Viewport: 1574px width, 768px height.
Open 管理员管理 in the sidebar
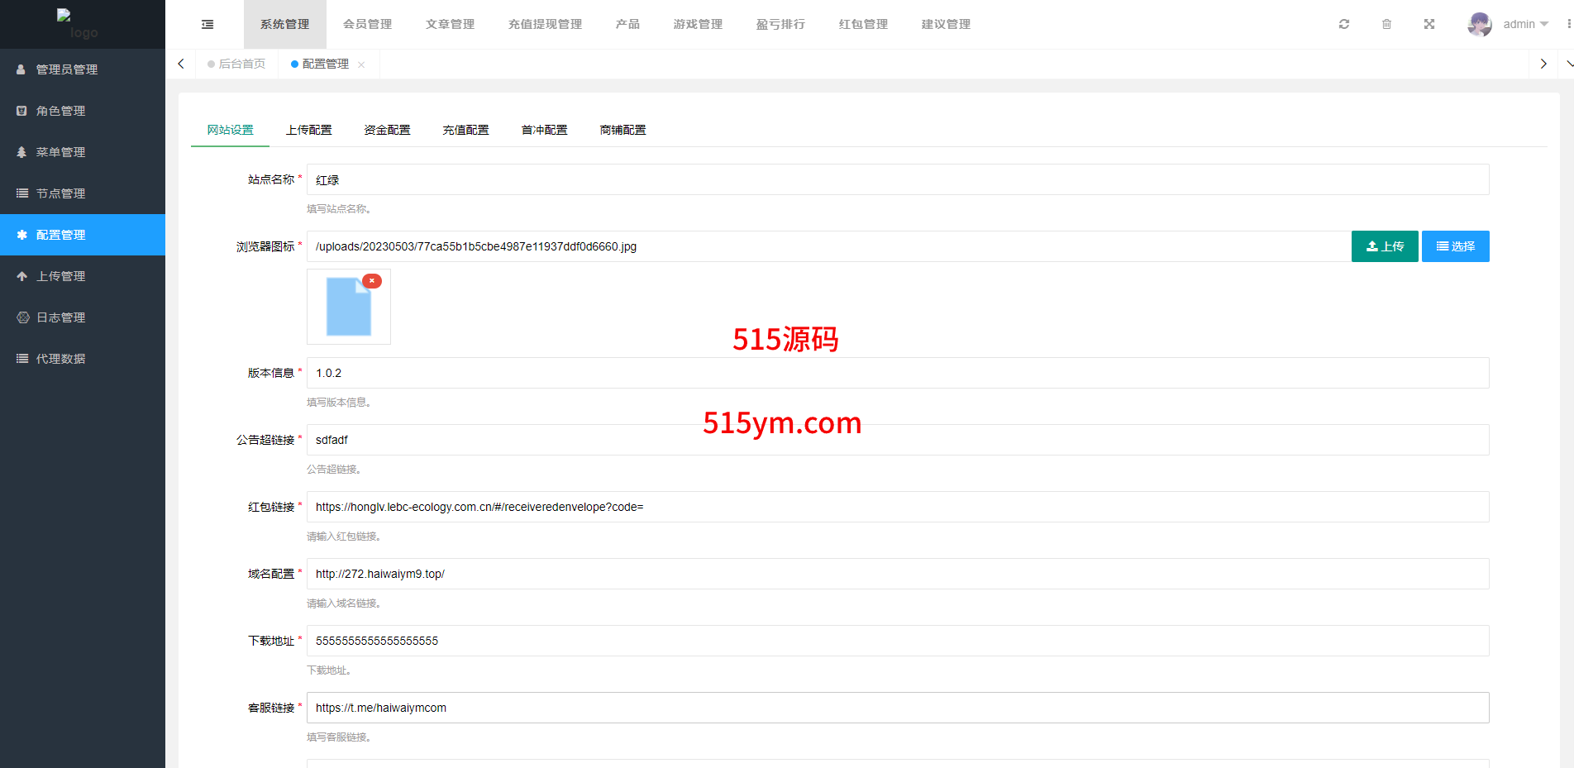67,69
